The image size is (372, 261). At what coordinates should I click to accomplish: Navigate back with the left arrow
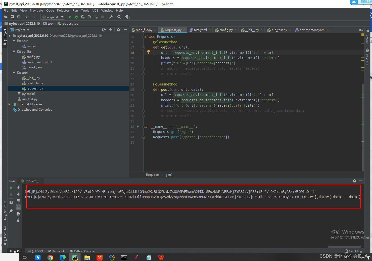coord(27,17)
